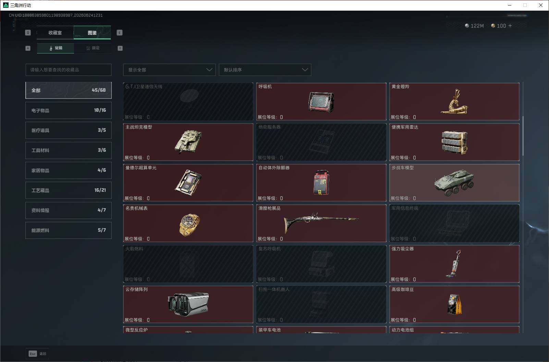Focus the collectible search input field
Screen dimensions: 549x362
pos(69,70)
